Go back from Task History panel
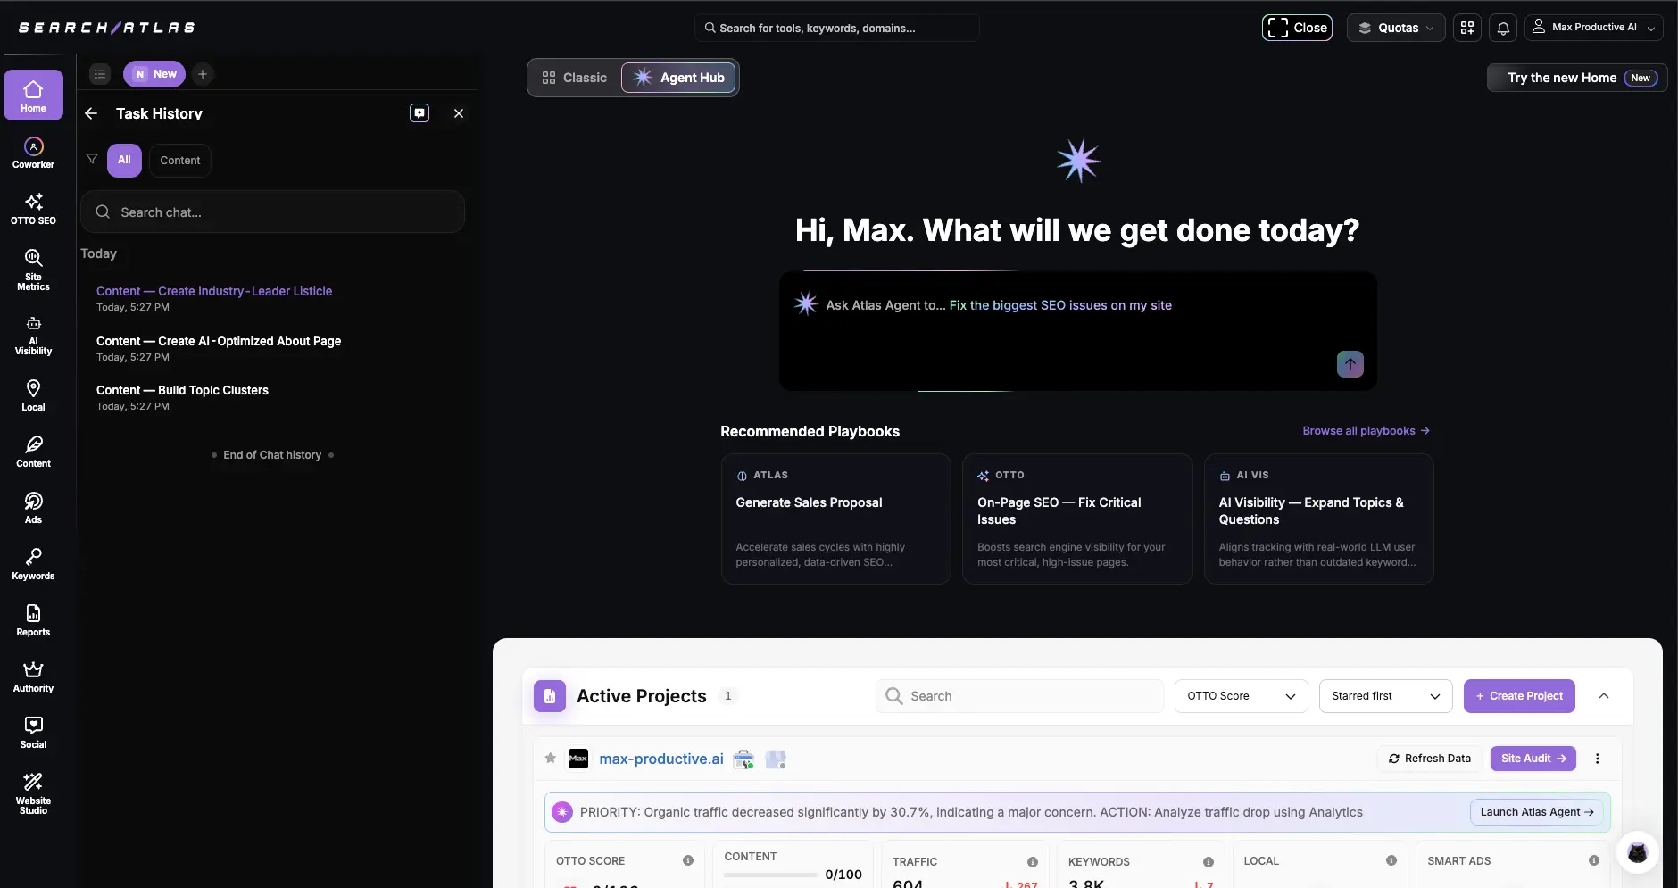This screenshot has width=1678, height=888. 91,113
